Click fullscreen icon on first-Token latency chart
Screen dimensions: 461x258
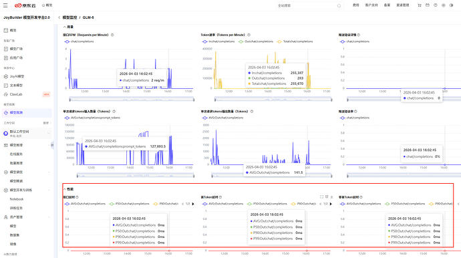(x=321, y=197)
